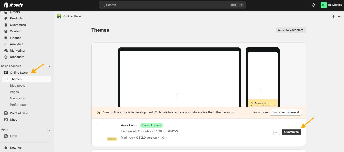Click the Current theme badge
This screenshot has height=152, width=344.
(x=152, y=125)
